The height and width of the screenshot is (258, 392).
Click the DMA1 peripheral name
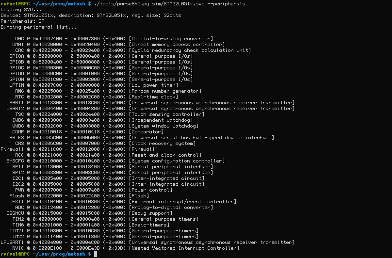click(18, 45)
